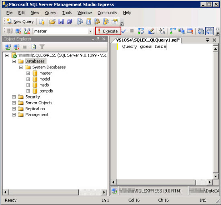Toggle Include Client Statistics

click(x=181, y=31)
